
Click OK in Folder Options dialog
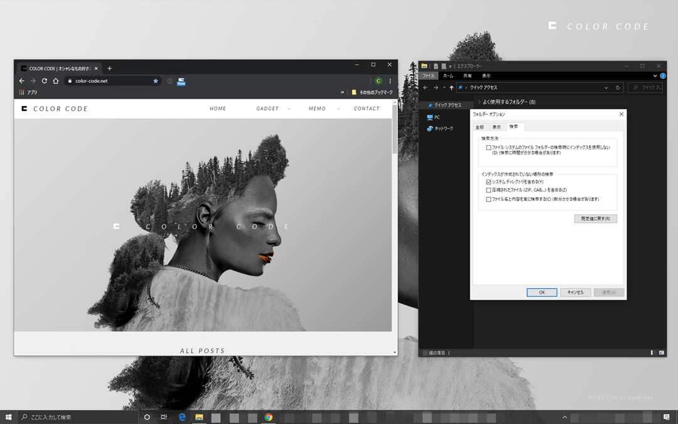pos(542,293)
